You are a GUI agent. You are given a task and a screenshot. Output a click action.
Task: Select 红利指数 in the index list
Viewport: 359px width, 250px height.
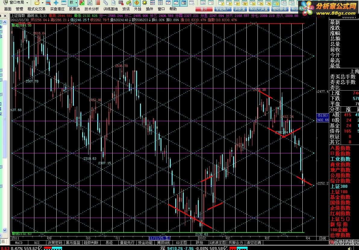click(x=340, y=213)
